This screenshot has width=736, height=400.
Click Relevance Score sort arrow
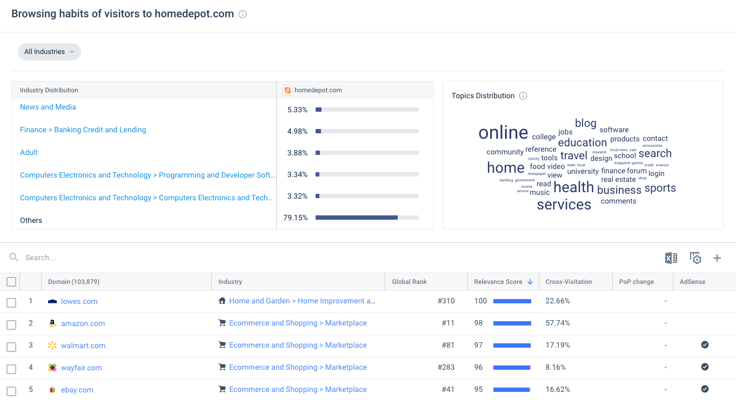tap(530, 282)
